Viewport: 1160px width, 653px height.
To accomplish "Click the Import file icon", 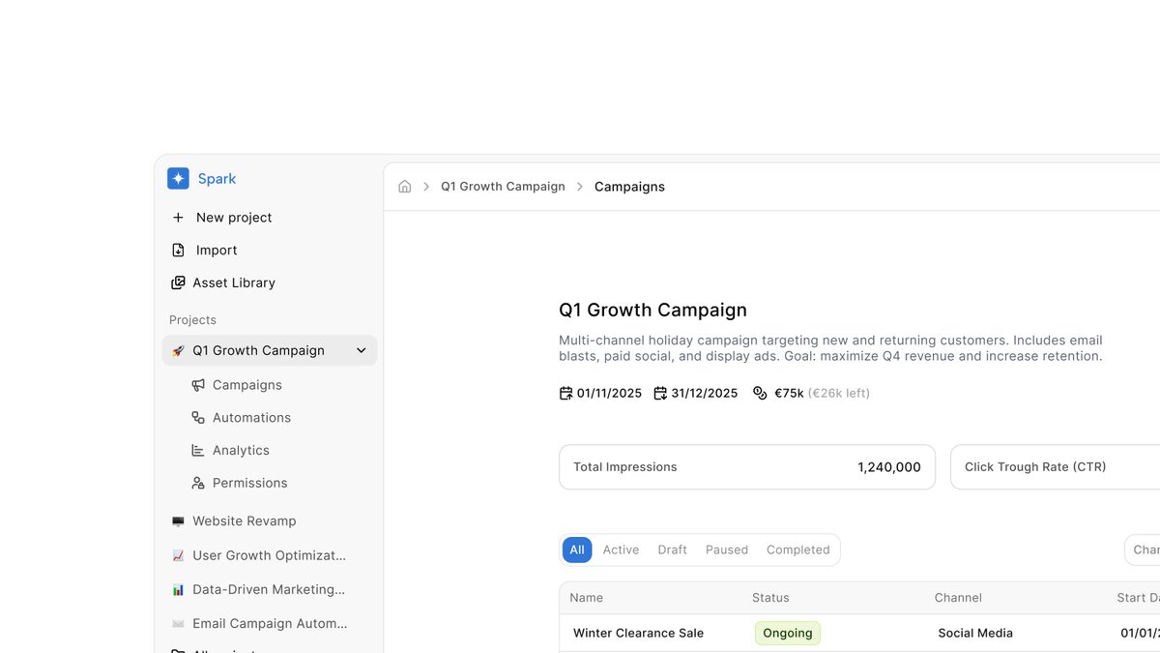I will [178, 250].
